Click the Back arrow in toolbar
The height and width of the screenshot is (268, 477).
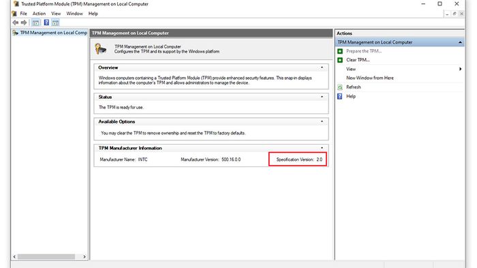click(15, 23)
